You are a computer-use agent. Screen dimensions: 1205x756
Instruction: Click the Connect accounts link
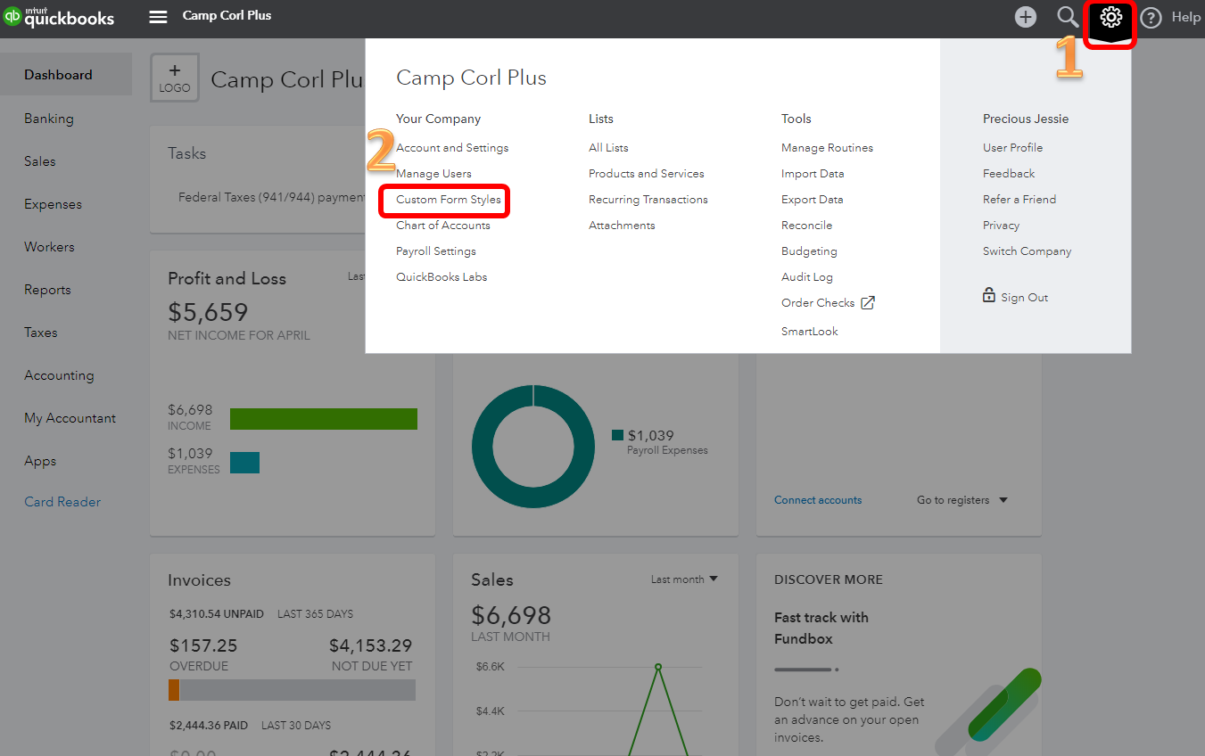pos(818,500)
